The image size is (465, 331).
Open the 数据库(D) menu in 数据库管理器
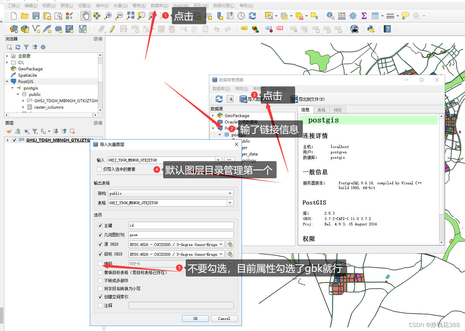[x=221, y=88]
